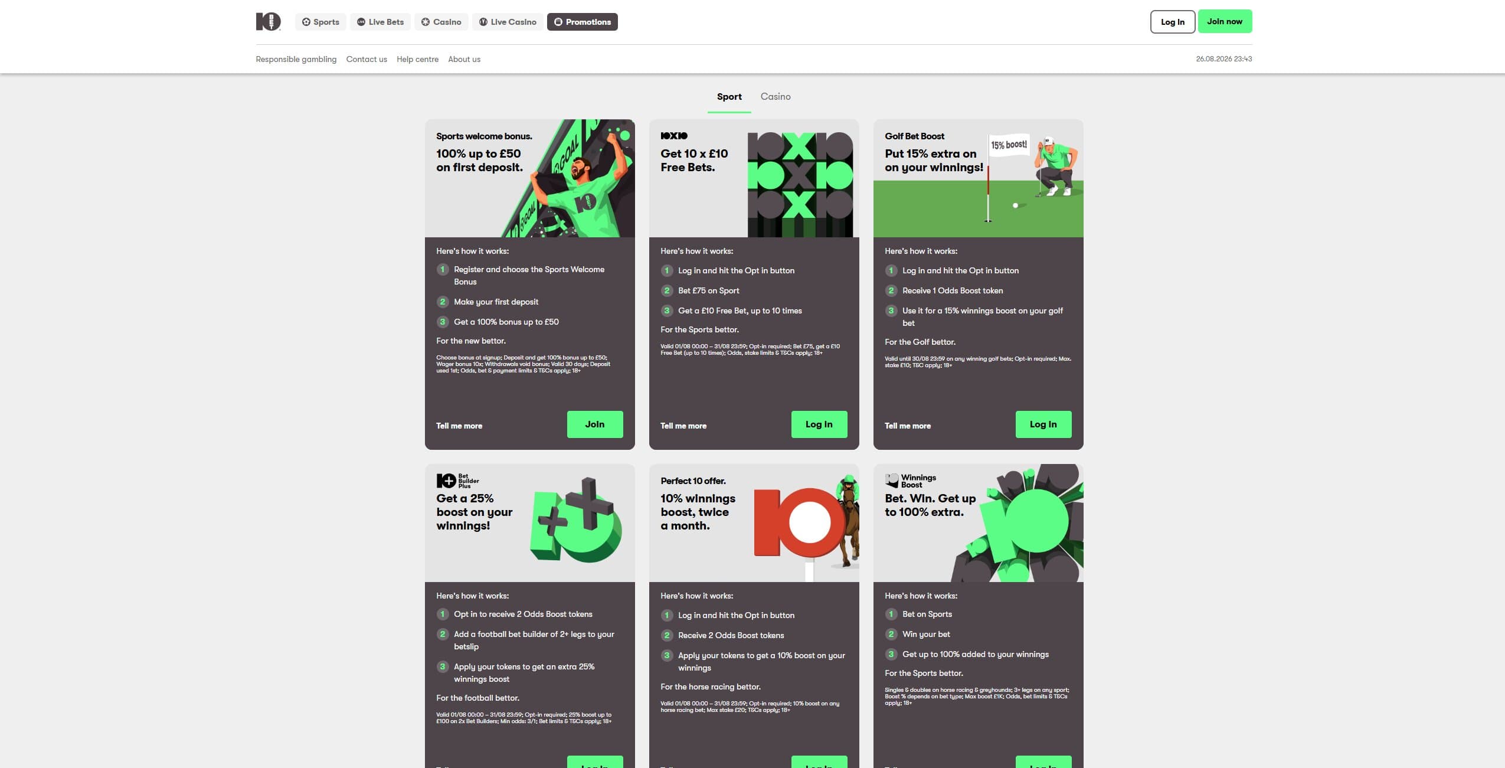Viewport: 1505px width, 768px height.
Task: Click the green and black 10X10 pattern artwork
Action: coord(800,185)
